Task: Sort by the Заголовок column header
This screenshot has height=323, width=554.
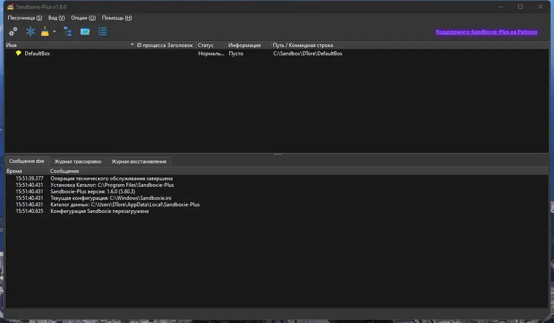Action: [x=180, y=45]
